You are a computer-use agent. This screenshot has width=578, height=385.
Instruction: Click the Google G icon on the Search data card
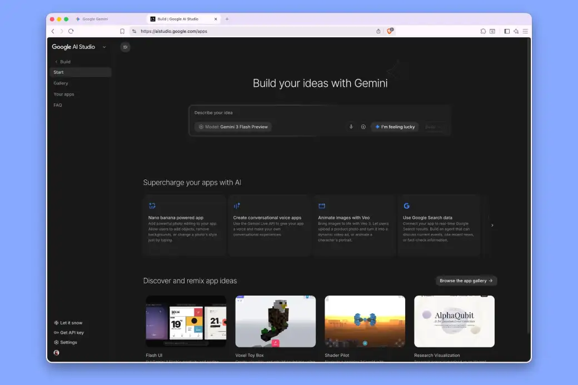(x=406, y=206)
